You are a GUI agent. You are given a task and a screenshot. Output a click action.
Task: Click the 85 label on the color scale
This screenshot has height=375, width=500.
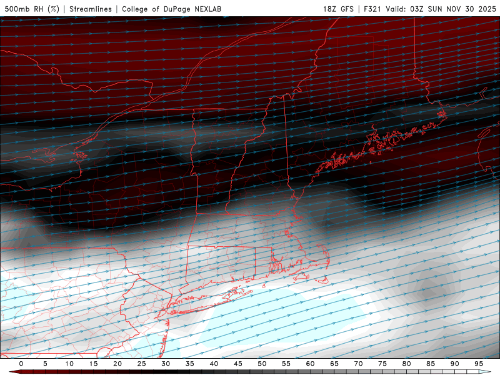tap(431, 364)
